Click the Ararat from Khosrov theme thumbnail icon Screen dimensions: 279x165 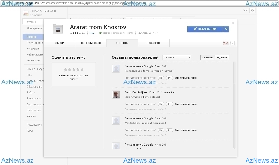point(58,29)
